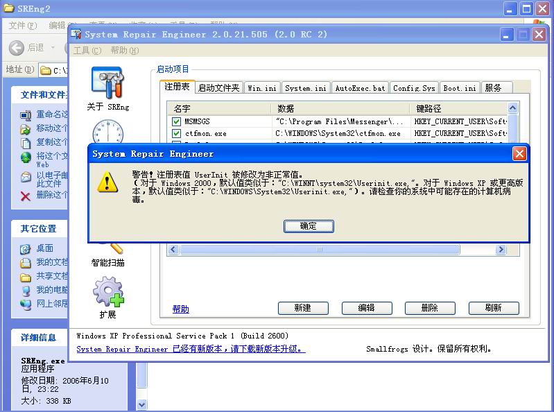This screenshot has height=412, width=554.
Task: Click the folder icon in the address bar
Action: tap(46, 70)
